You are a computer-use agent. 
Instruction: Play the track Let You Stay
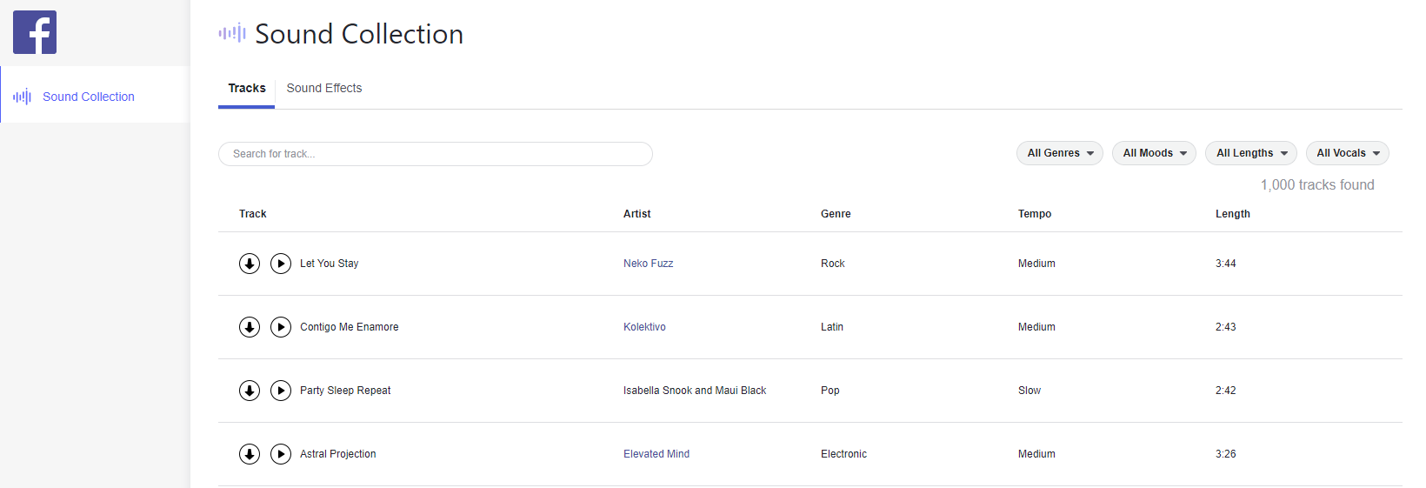281,264
